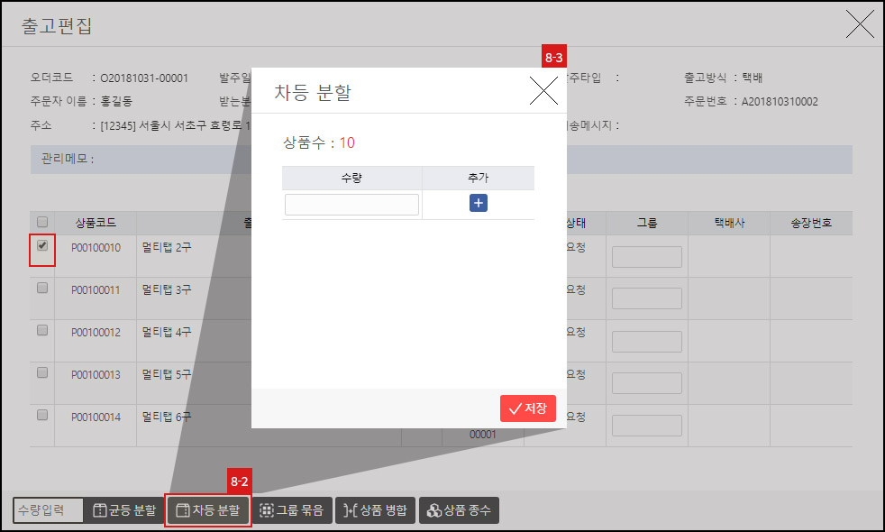885x532 pixels.
Task: Click the 그룹 input for P00100011
Action: 647,298
